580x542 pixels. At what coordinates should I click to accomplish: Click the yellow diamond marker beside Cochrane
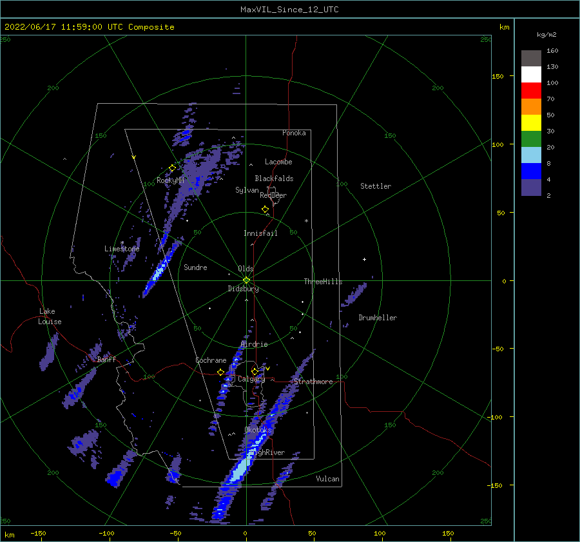221,372
